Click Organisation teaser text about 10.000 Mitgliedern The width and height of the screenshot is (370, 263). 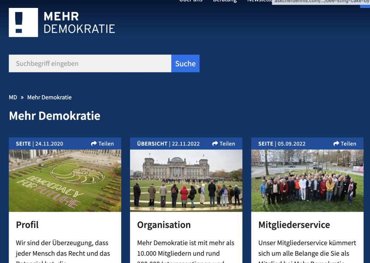186,248
